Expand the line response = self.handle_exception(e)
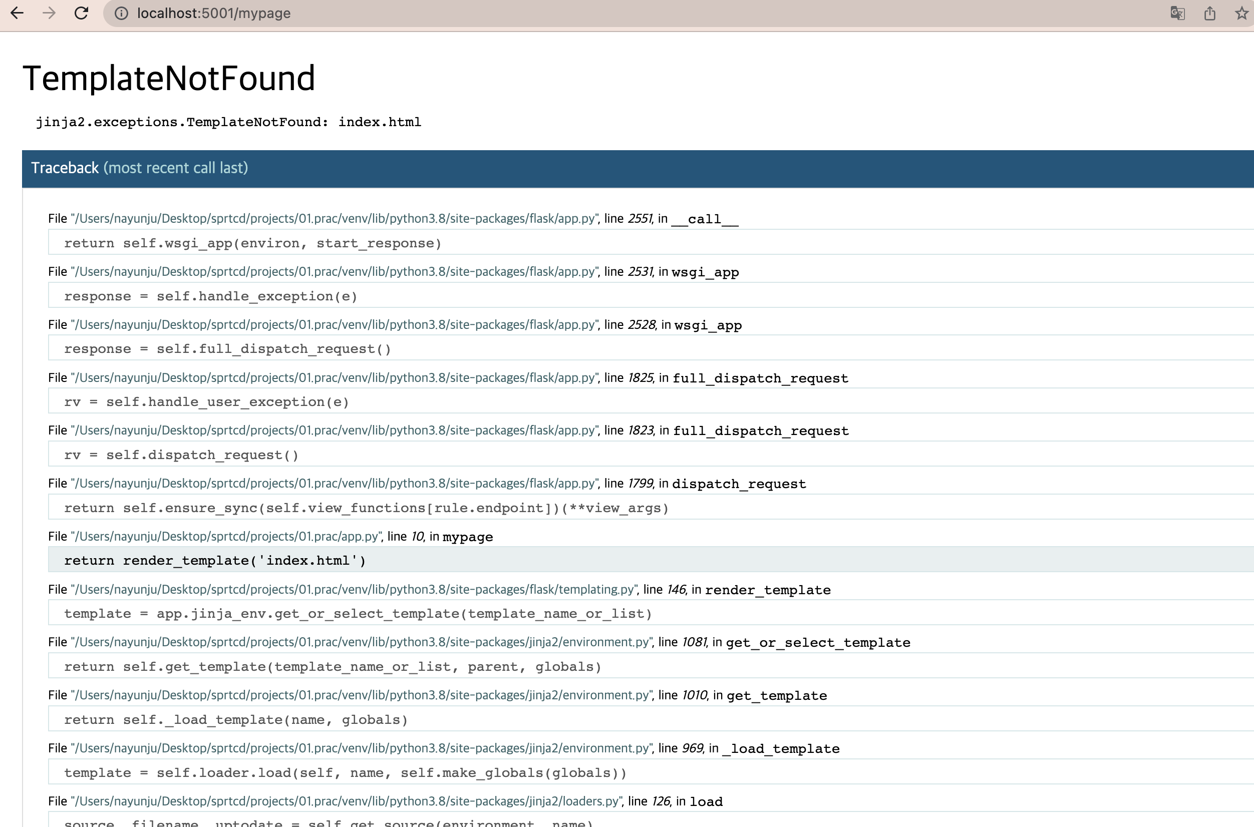Screen dimensions: 1254x827 [651, 295]
